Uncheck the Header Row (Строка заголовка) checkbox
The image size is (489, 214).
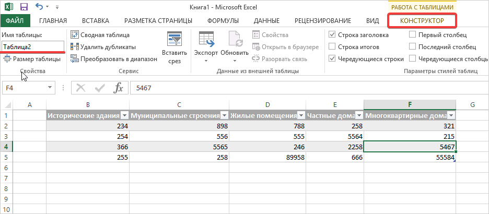pos(332,35)
